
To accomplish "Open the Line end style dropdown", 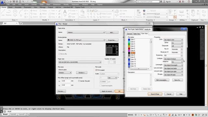I will (173, 69).
